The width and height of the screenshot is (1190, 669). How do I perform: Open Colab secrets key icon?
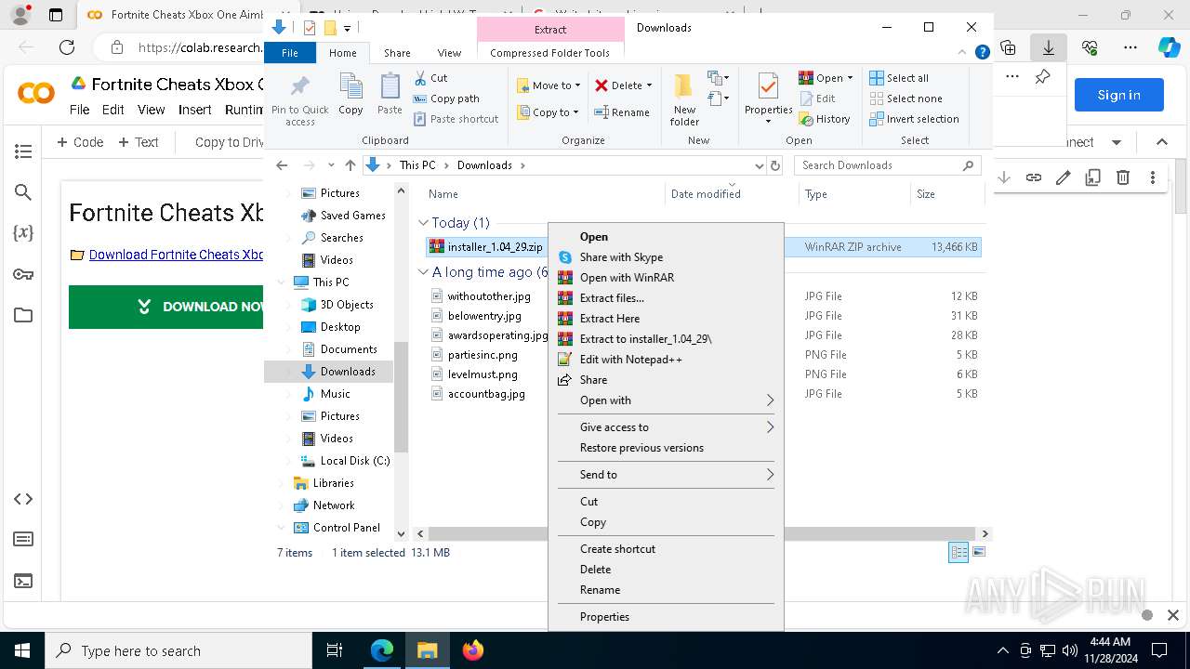tap(24, 274)
